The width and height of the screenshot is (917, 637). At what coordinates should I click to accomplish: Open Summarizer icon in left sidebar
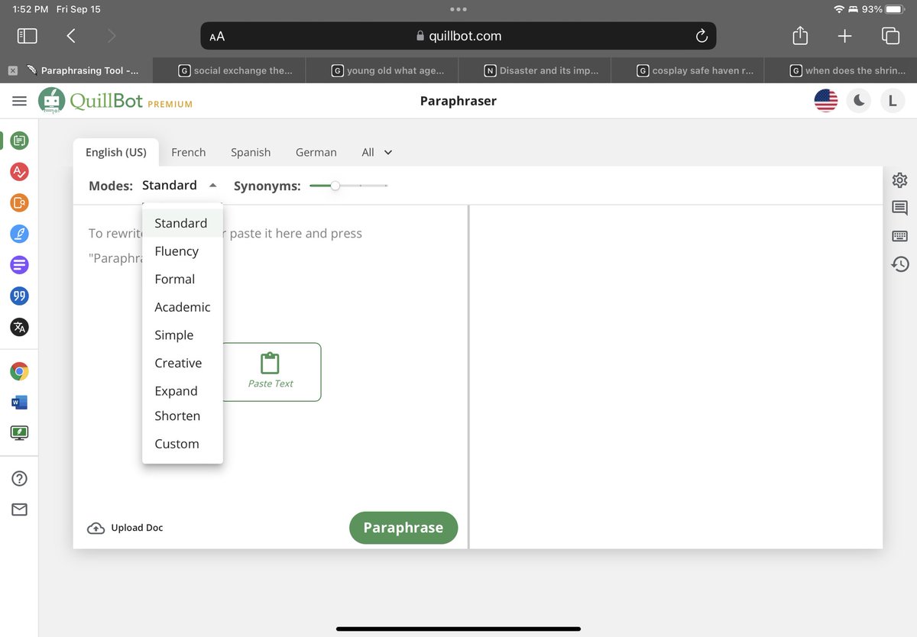click(19, 265)
